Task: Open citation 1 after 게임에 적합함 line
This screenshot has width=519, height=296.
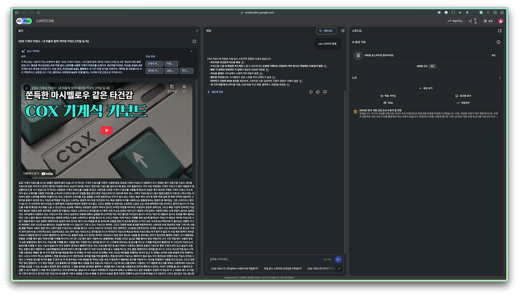Action: 267,70
